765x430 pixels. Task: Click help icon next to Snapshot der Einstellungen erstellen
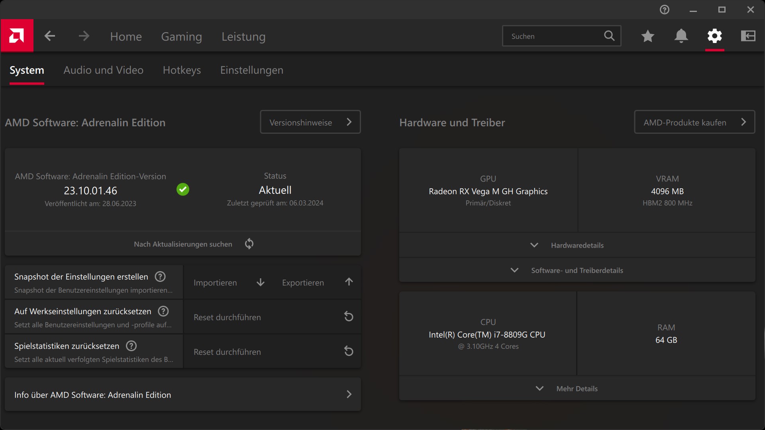[x=160, y=277]
